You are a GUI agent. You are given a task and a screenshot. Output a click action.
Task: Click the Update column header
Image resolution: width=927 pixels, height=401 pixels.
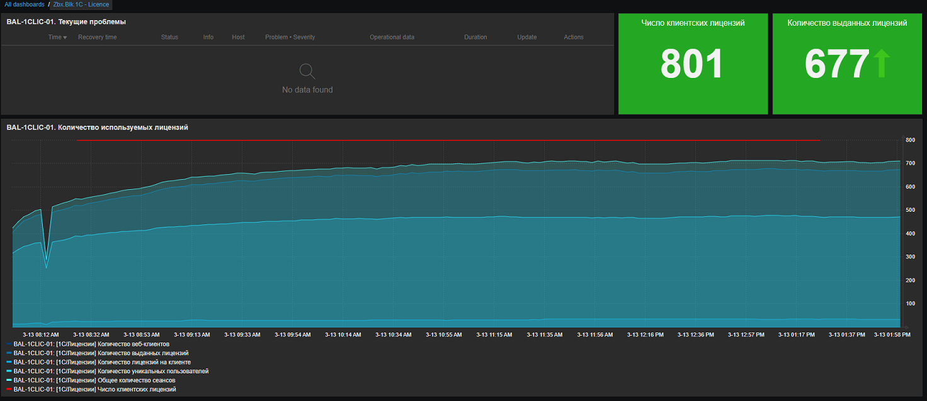pos(527,37)
